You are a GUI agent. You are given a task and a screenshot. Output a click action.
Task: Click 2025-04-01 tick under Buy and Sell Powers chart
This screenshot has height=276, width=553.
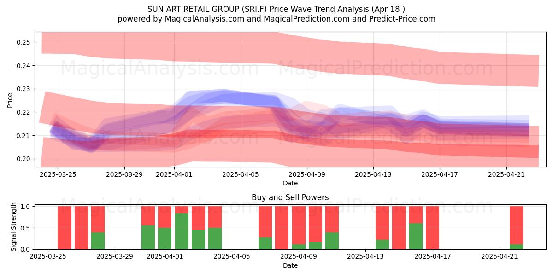click(165, 257)
